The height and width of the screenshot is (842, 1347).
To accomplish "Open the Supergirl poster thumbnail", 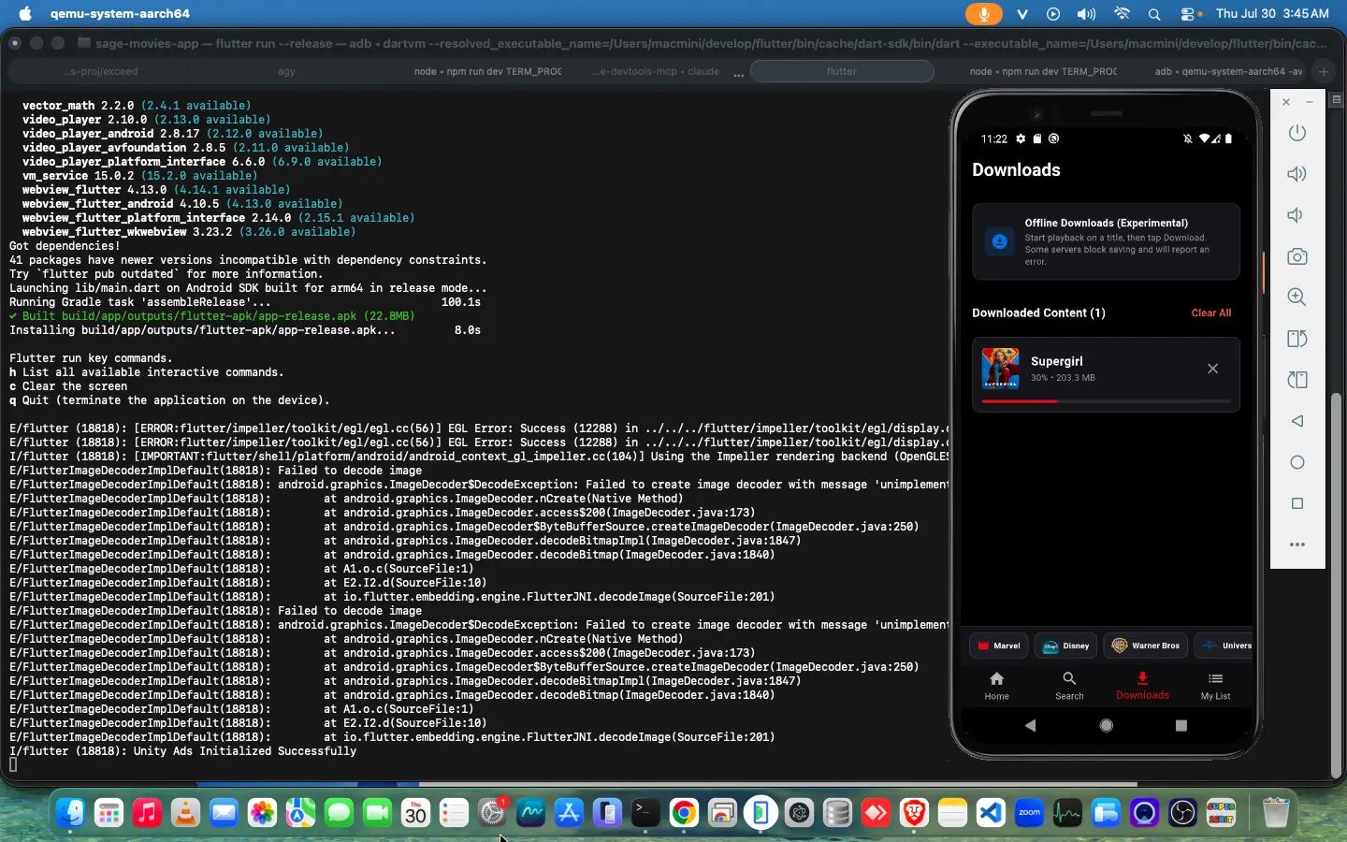I will tap(1000, 369).
